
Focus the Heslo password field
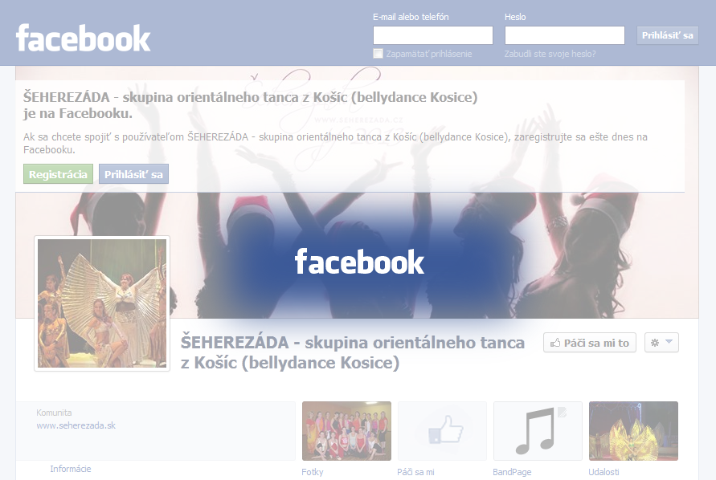564,35
